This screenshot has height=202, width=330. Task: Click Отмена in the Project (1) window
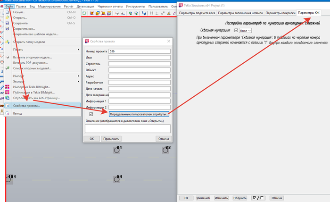coord(277,198)
